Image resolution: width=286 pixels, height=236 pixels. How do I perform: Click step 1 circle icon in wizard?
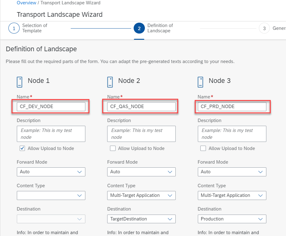pos(14,28)
